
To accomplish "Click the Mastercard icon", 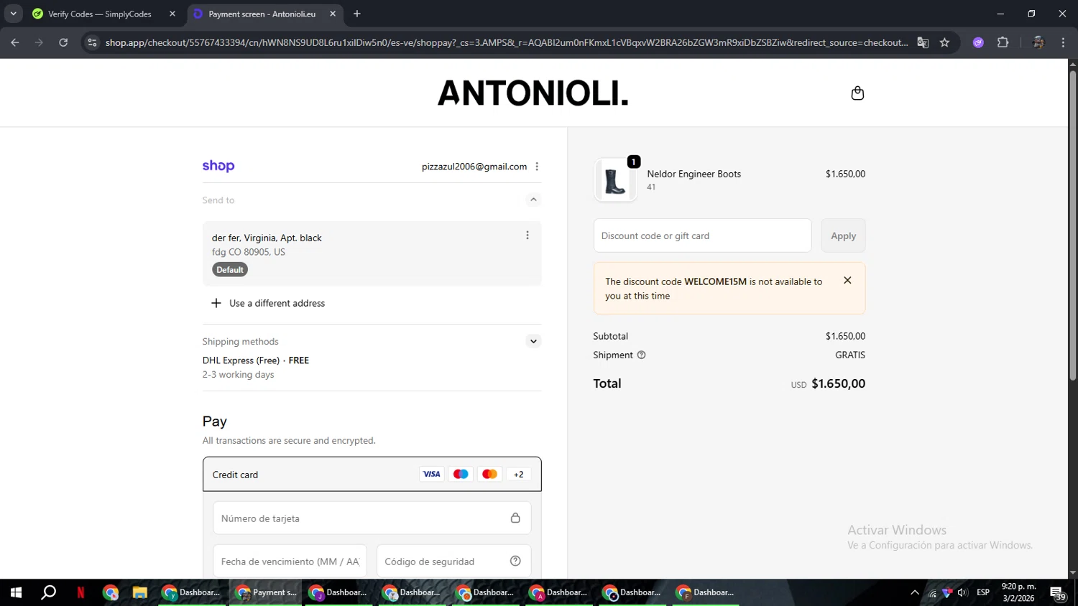I will (489, 474).
